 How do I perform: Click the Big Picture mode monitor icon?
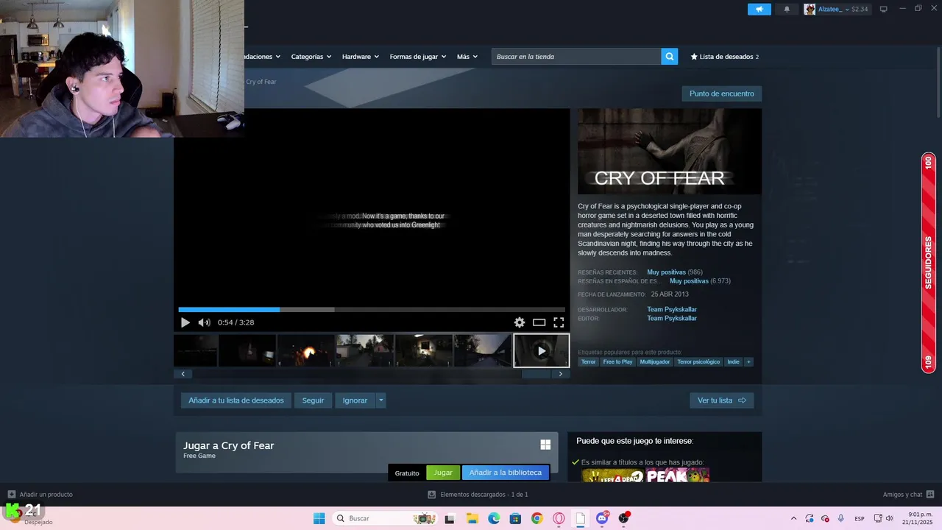coord(883,9)
